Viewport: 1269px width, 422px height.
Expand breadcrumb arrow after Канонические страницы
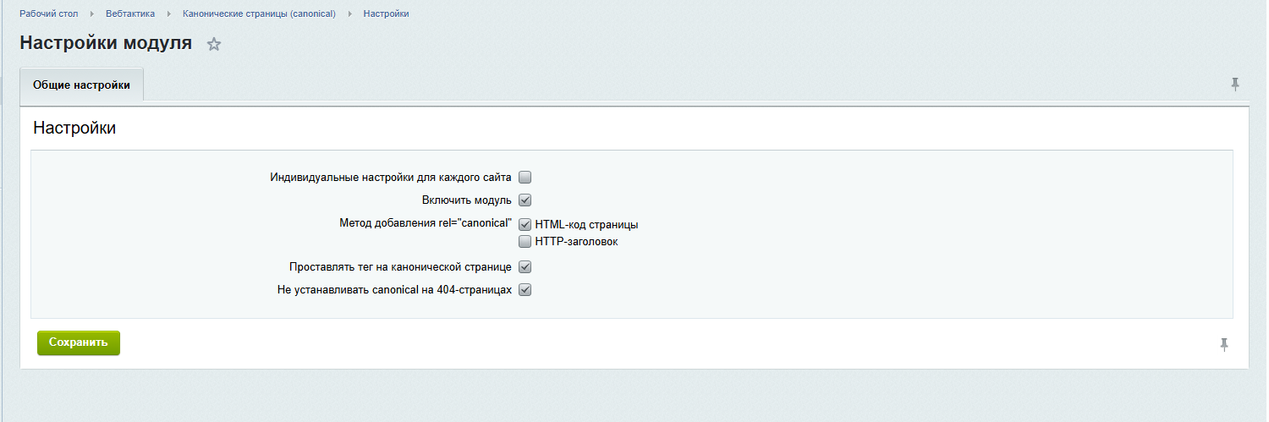pyautogui.click(x=349, y=14)
